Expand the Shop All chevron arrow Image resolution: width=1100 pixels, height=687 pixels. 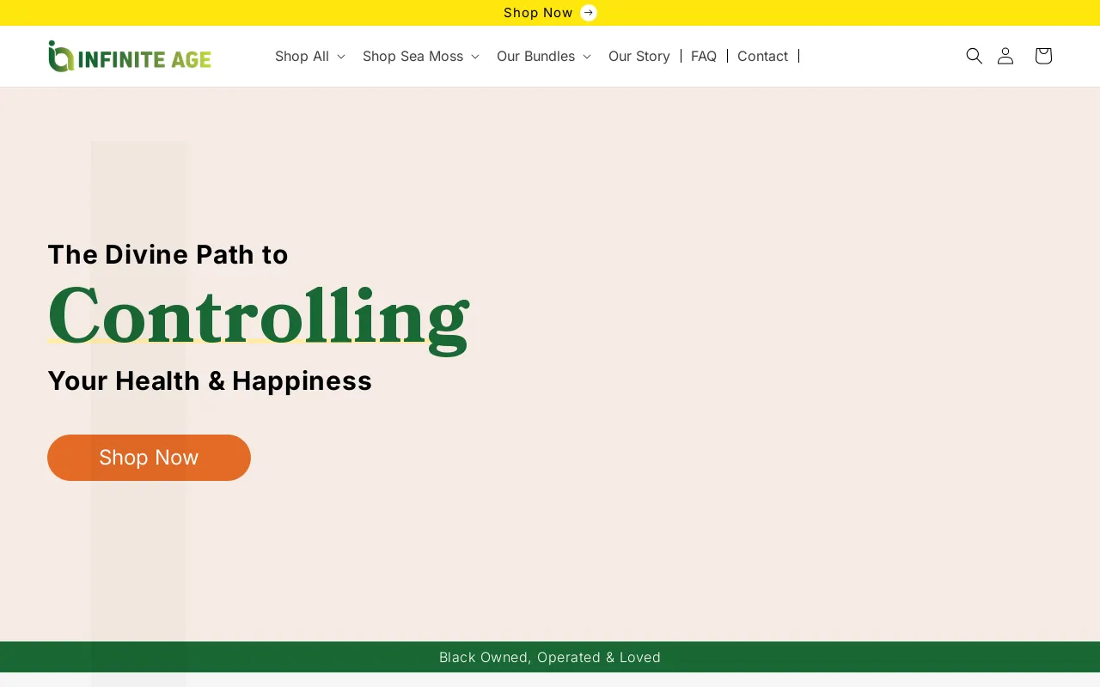tap(341, 57)
